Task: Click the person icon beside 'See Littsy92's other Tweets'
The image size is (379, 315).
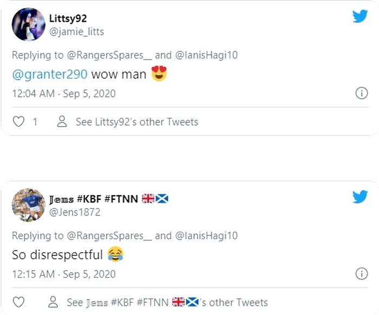Action: pyautogui.click(x=62, y=122)
